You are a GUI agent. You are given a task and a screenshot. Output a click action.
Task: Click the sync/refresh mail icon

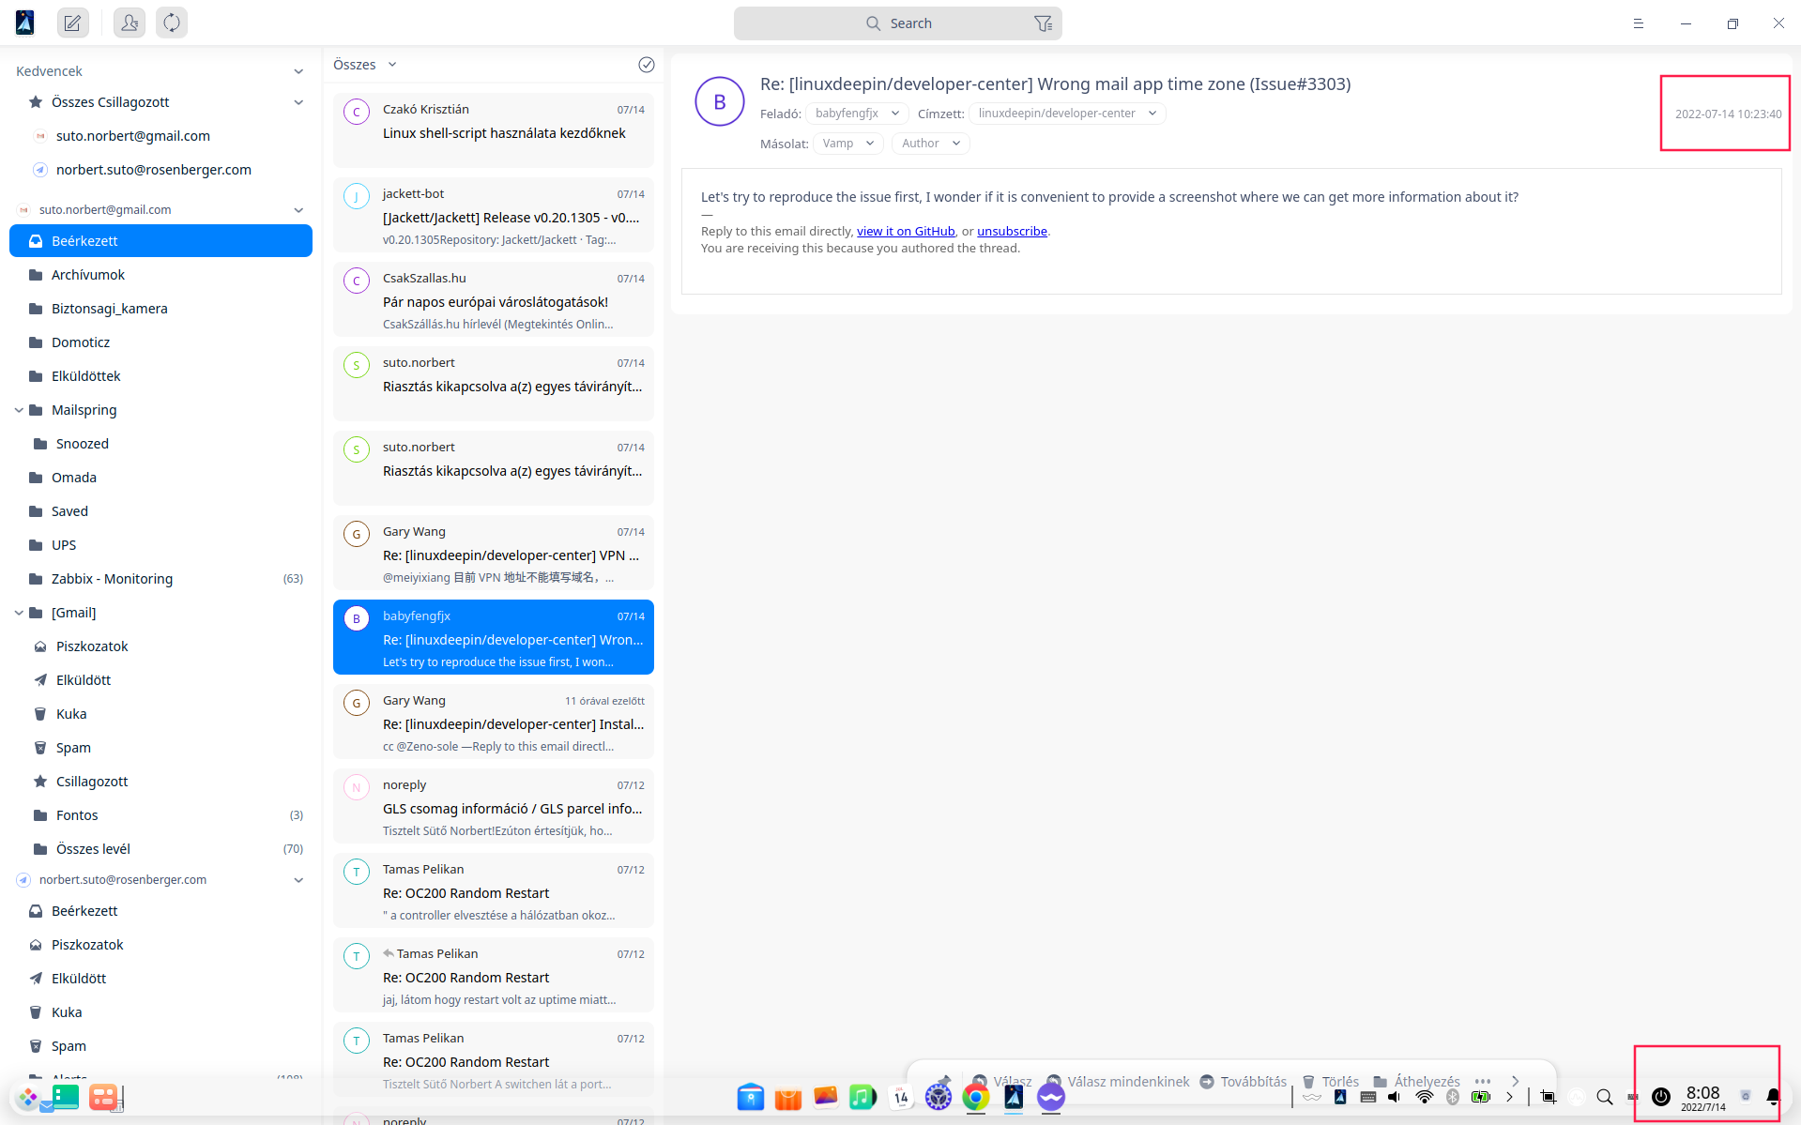point(171,23)
